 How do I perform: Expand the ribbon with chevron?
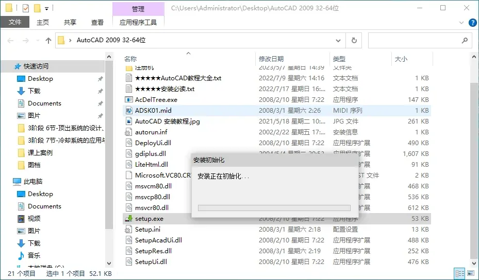461,23
